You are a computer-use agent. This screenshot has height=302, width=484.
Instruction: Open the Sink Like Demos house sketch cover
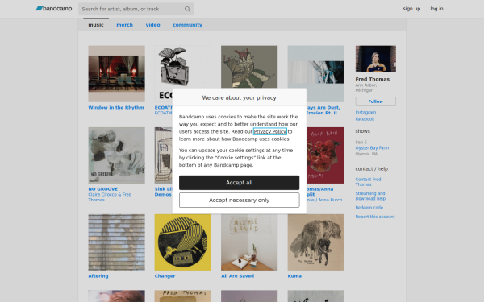point(163,155)
